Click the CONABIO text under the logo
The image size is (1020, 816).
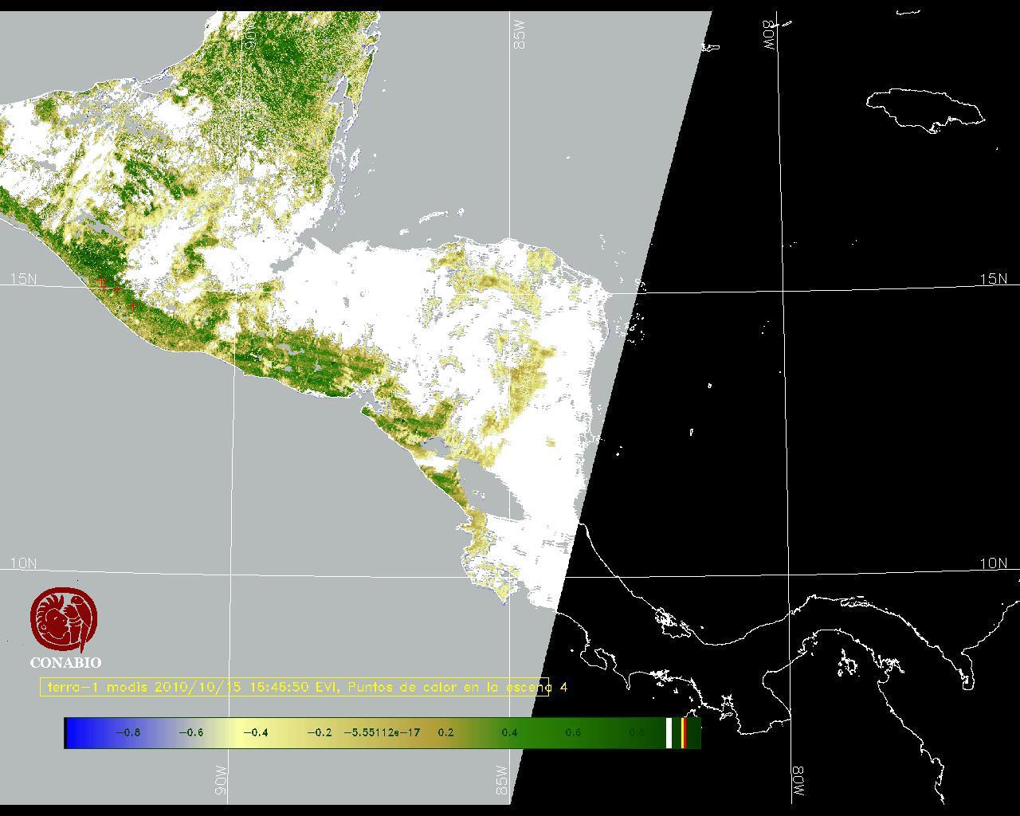point(65,662)
